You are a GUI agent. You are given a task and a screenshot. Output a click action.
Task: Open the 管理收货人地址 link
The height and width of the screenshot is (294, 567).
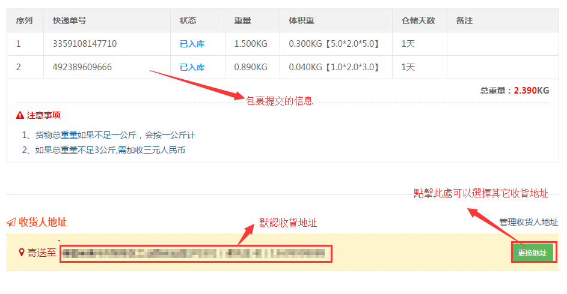coord(529,222)
